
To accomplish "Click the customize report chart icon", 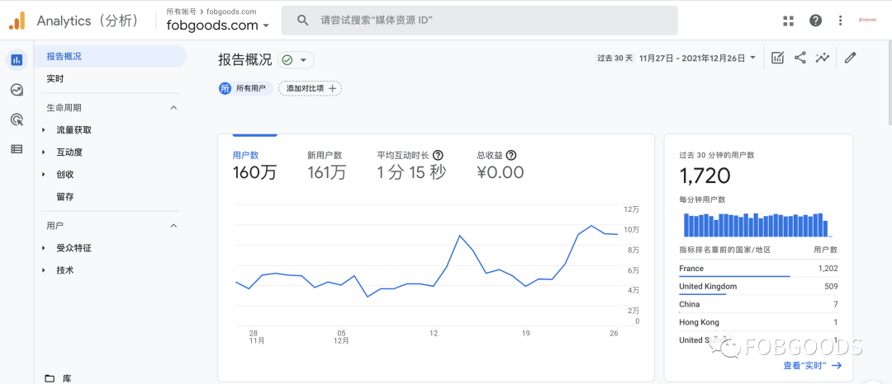I will [x=778, y=58].
